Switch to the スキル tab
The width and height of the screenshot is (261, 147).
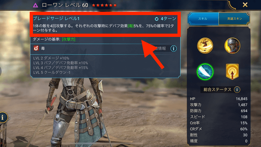pos(203,19)
